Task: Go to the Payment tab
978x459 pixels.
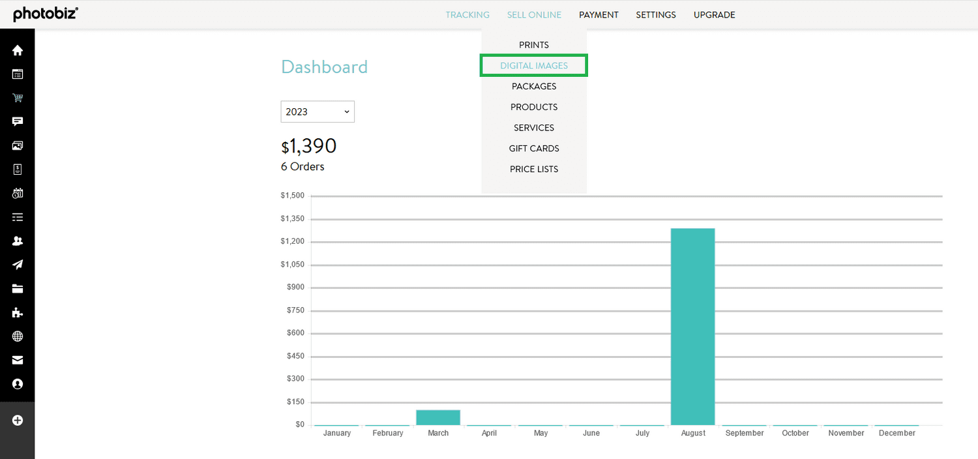Action: pyautogui.click(x=599, y=14)
